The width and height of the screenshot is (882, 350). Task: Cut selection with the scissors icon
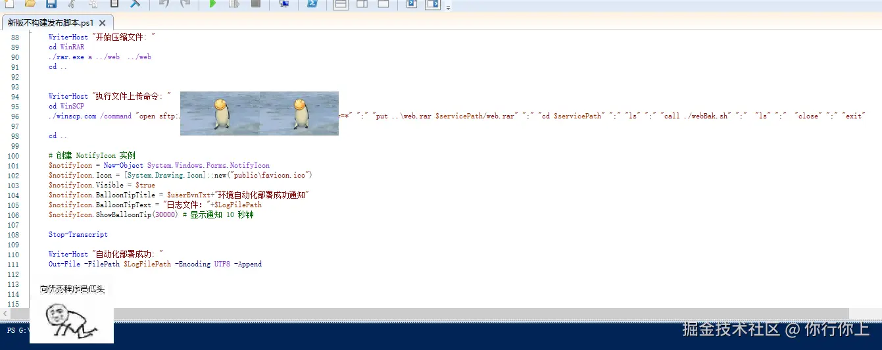[72, 4]
